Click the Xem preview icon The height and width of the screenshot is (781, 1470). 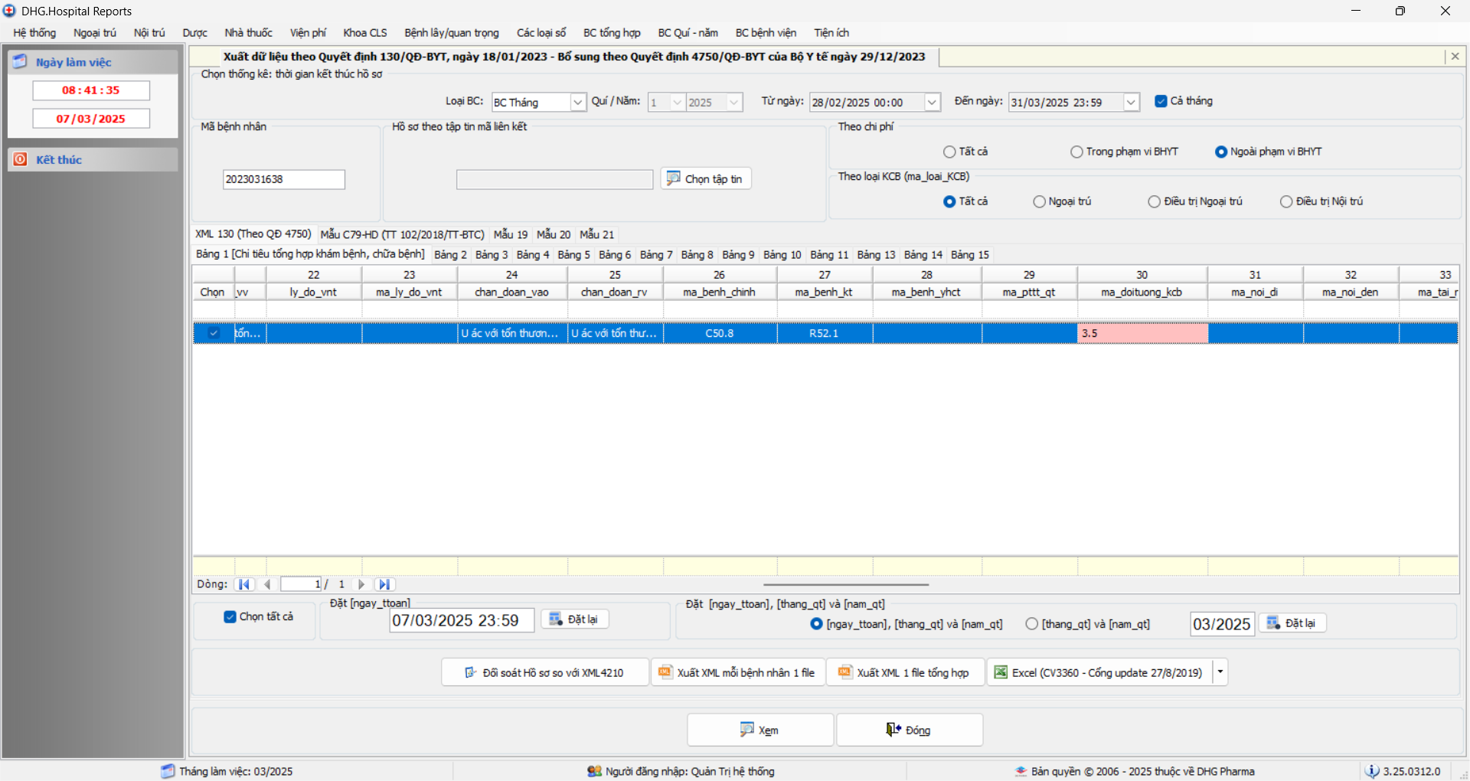[x=747, y=730]
